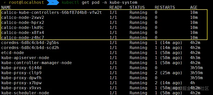Viewport: 213px width, 95px height.
Task: Click the kube-system namespace argument
Action: click(123, 3)
